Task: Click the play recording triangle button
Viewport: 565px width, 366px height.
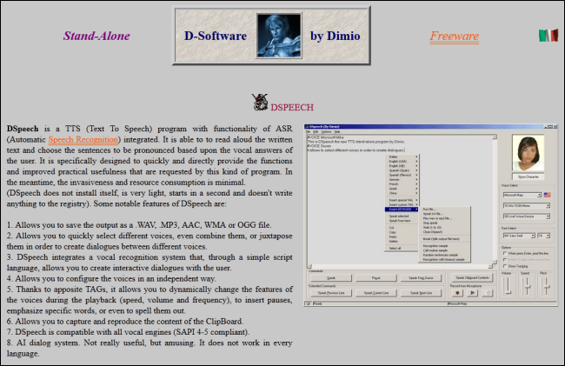Action: click(x=472, y=293)
